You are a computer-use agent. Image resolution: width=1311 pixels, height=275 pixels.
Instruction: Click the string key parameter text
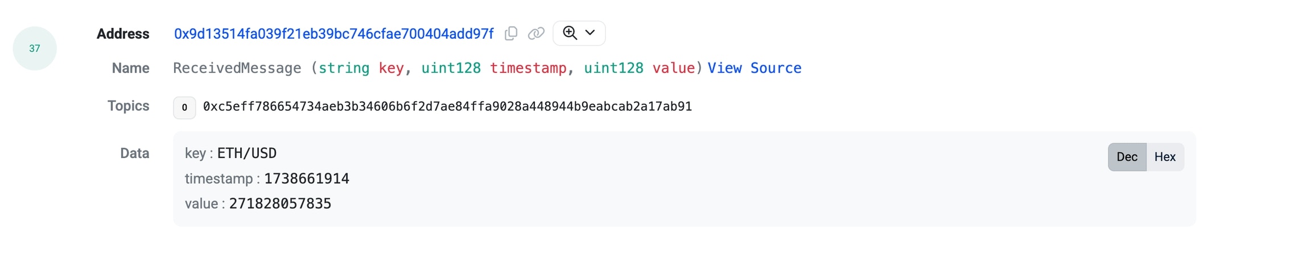pos(361,68)
